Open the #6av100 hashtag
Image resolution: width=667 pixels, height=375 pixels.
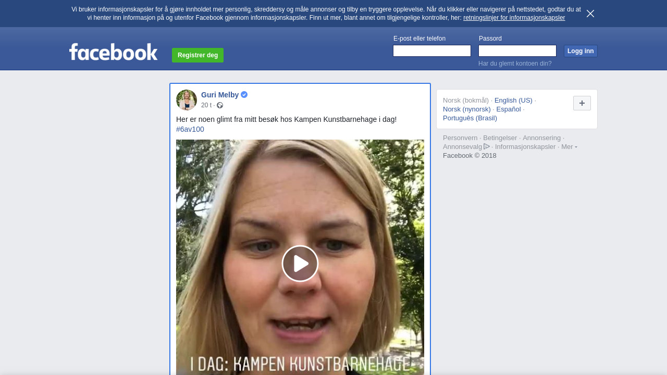[190, 129]
